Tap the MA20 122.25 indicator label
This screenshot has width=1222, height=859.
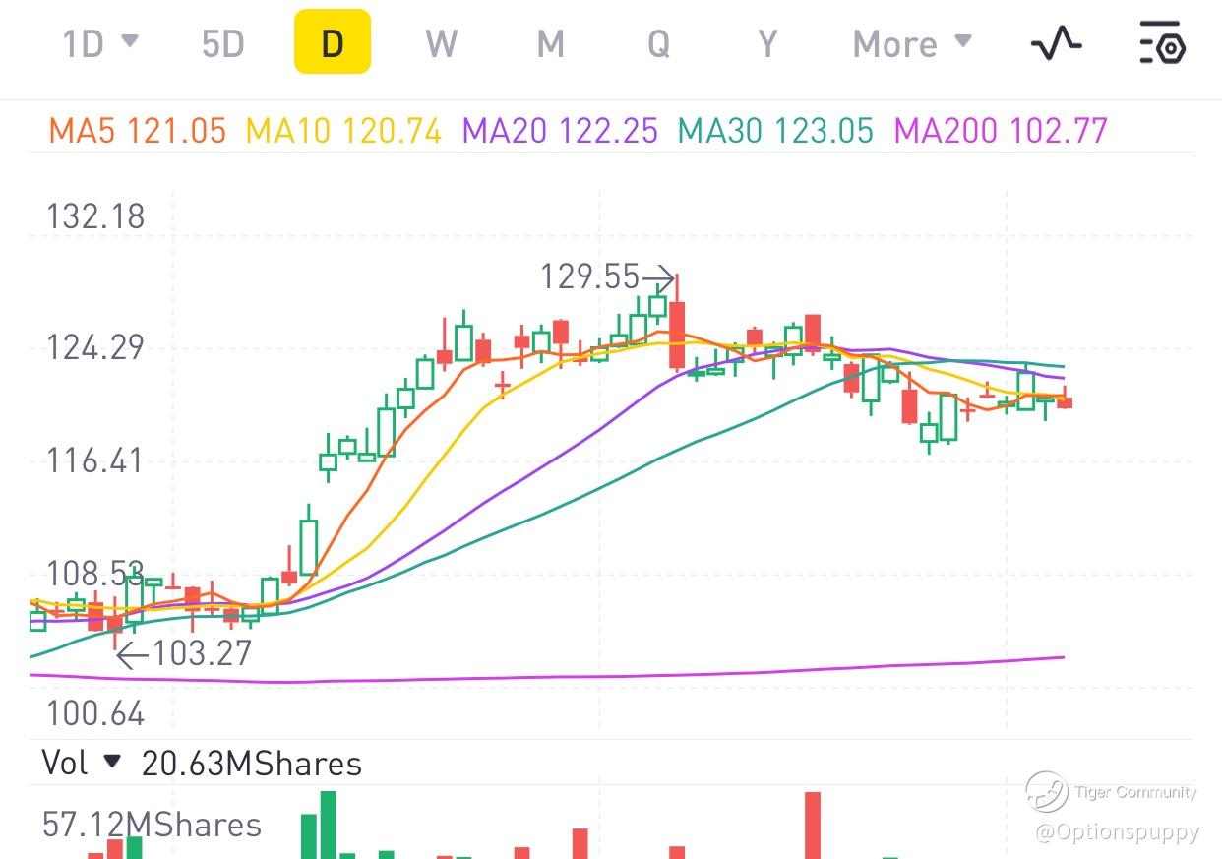560,130
